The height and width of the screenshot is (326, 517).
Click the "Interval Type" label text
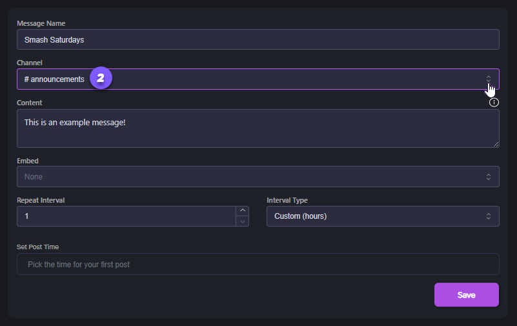pos(287,200)
